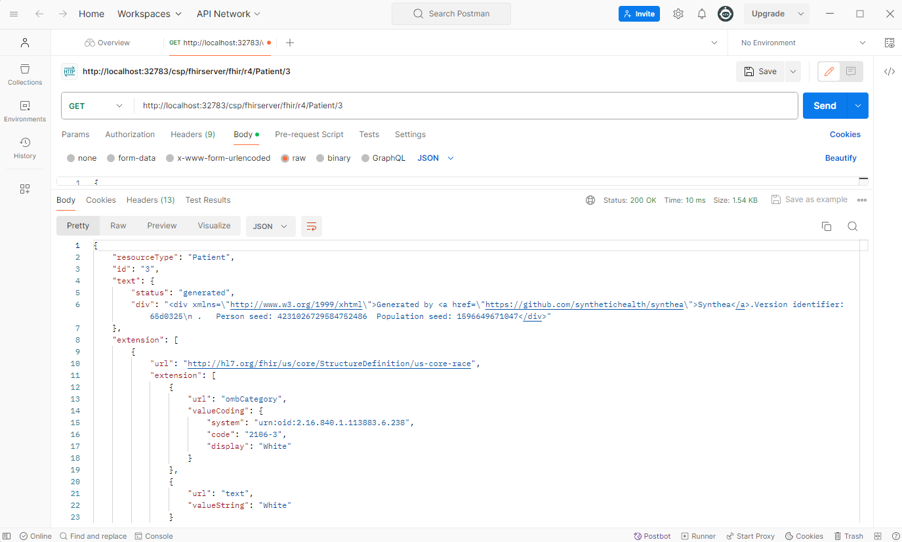Screen dimensions: 902x542
Task: Switch to the Raw response view
Action: (118, 226)
